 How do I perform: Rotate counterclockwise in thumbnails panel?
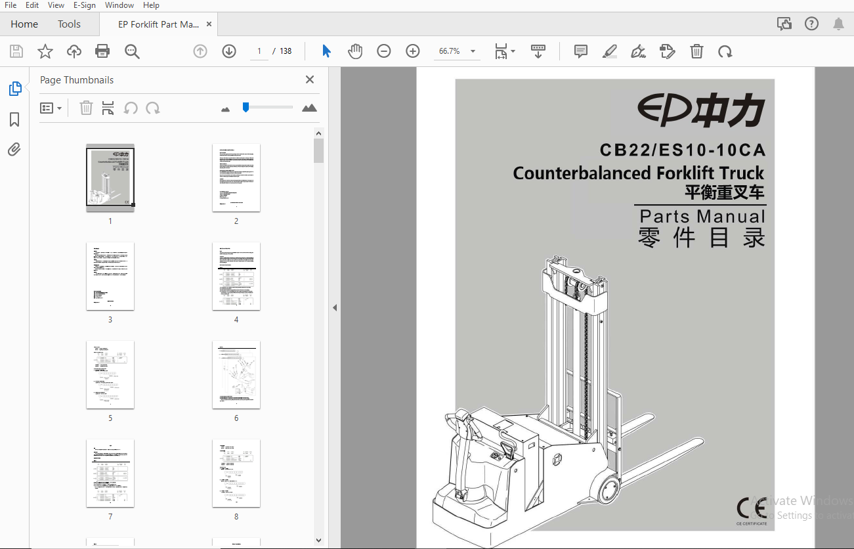[131, 108]
